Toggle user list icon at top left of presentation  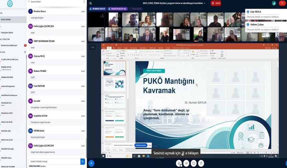tap(90, 3)
